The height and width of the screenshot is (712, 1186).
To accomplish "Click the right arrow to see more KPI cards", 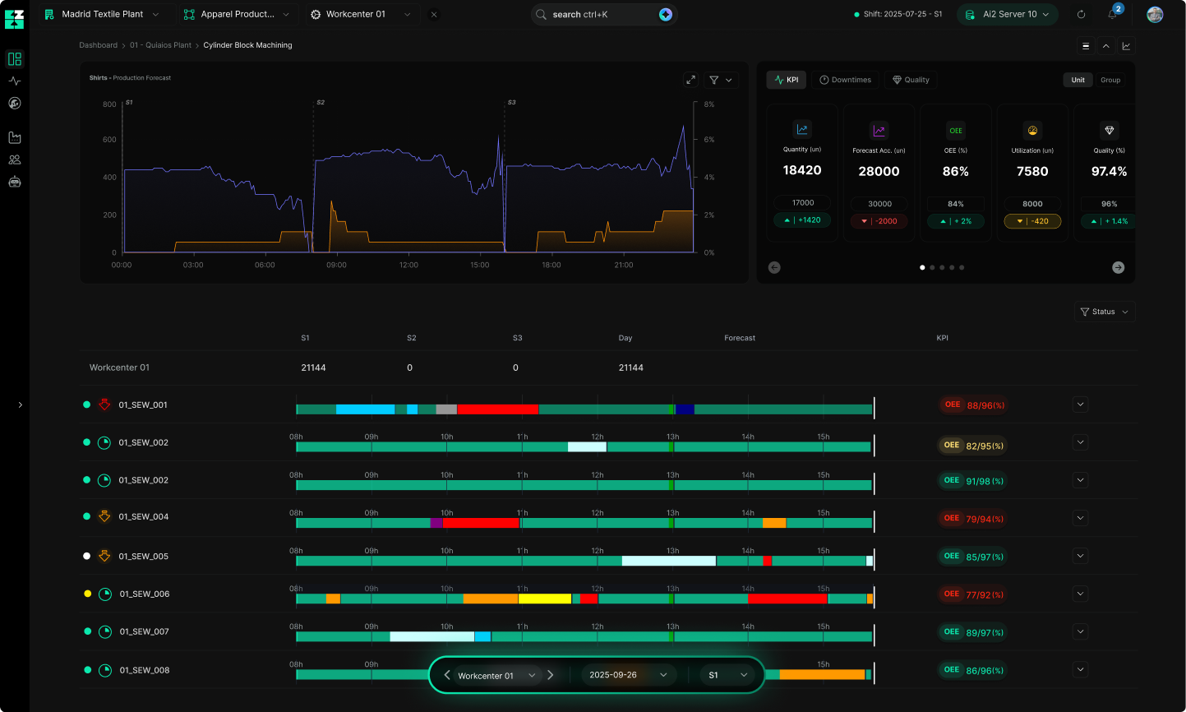I will click(x=1118, y=267).
